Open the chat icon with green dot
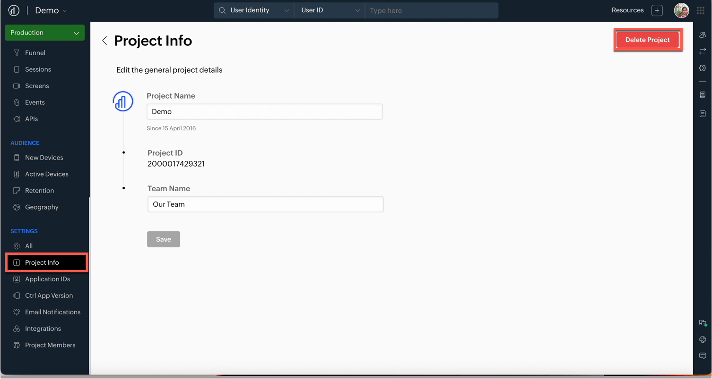This screenshot has height=379, width=712. coord(703,323)
